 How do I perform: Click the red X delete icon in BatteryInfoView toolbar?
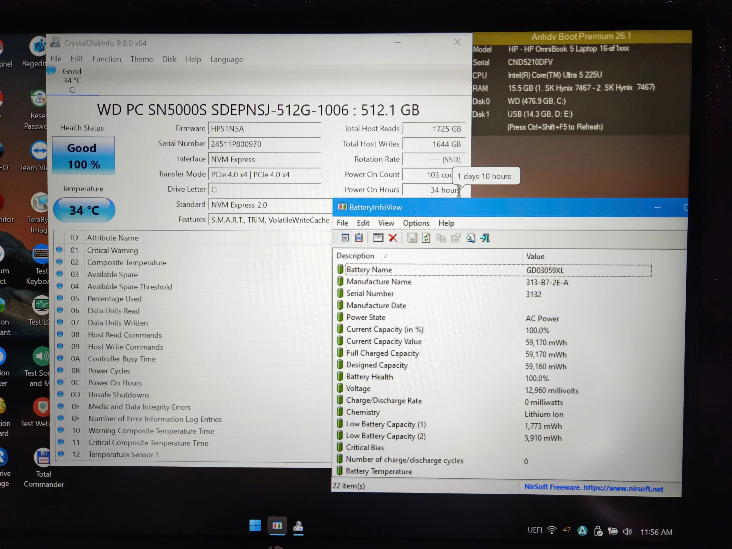(x=393, y=238)
